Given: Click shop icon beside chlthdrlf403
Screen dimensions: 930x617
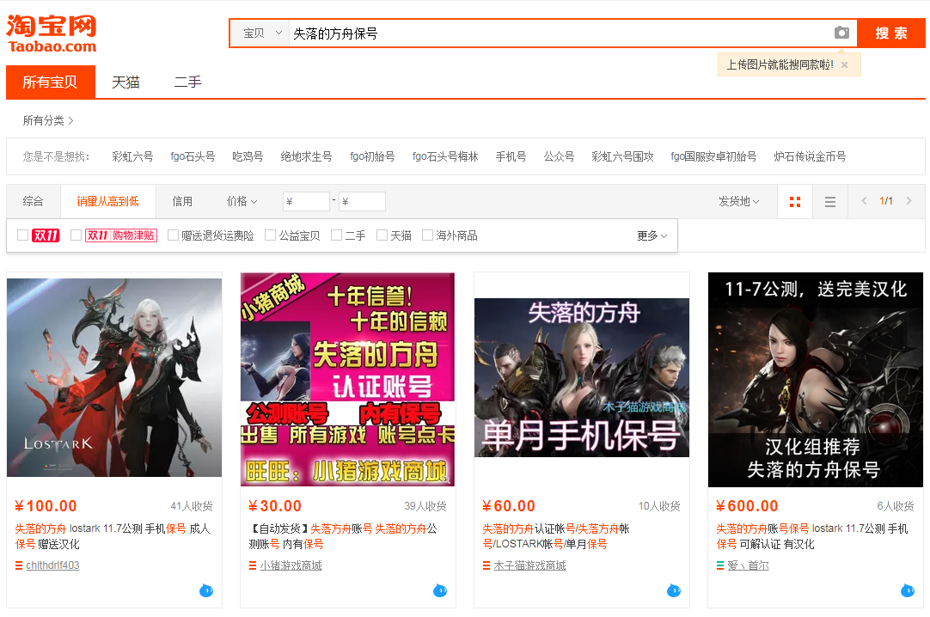Looking at the screenshot, I should click(18, 565).
